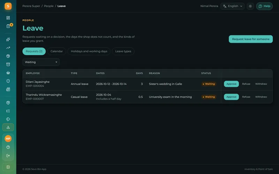Switch to the Leave types tab
Viewport: 279px width, 174px height.
pos(123,51)
